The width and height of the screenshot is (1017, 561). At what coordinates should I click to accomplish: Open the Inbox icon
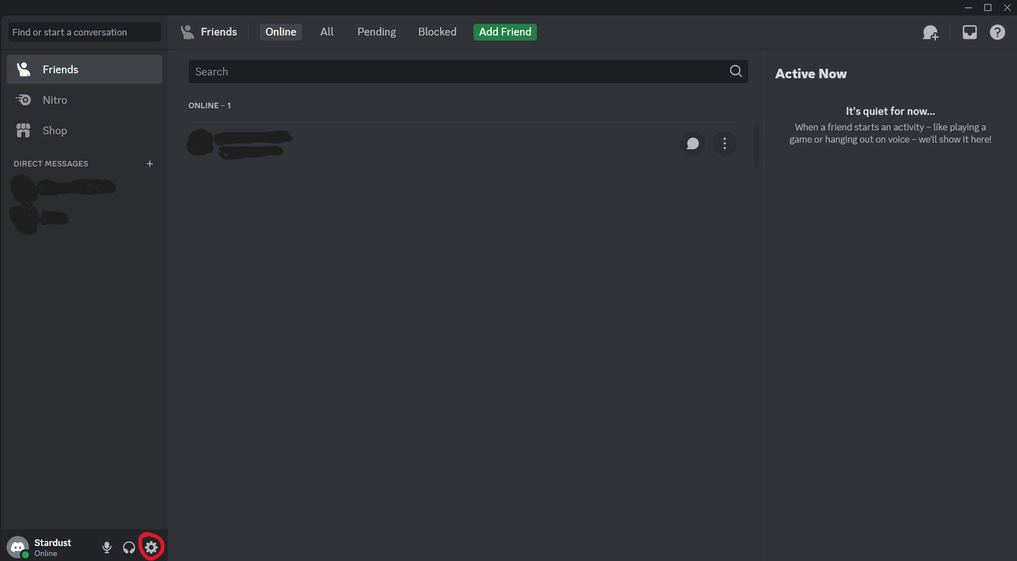point(969,32)
